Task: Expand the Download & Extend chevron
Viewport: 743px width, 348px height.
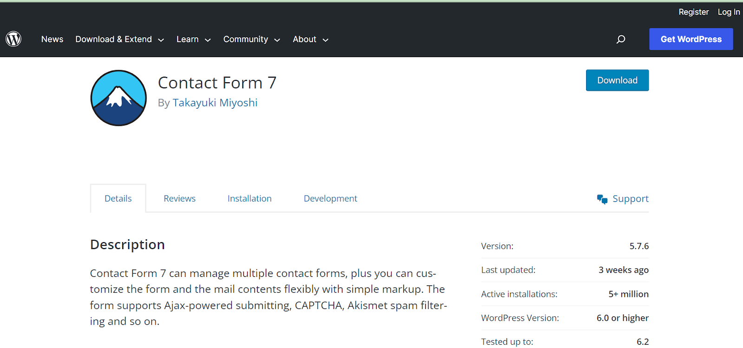Action: [161, 40]
